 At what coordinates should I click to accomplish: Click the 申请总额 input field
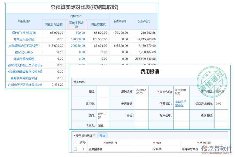(142, 103)
